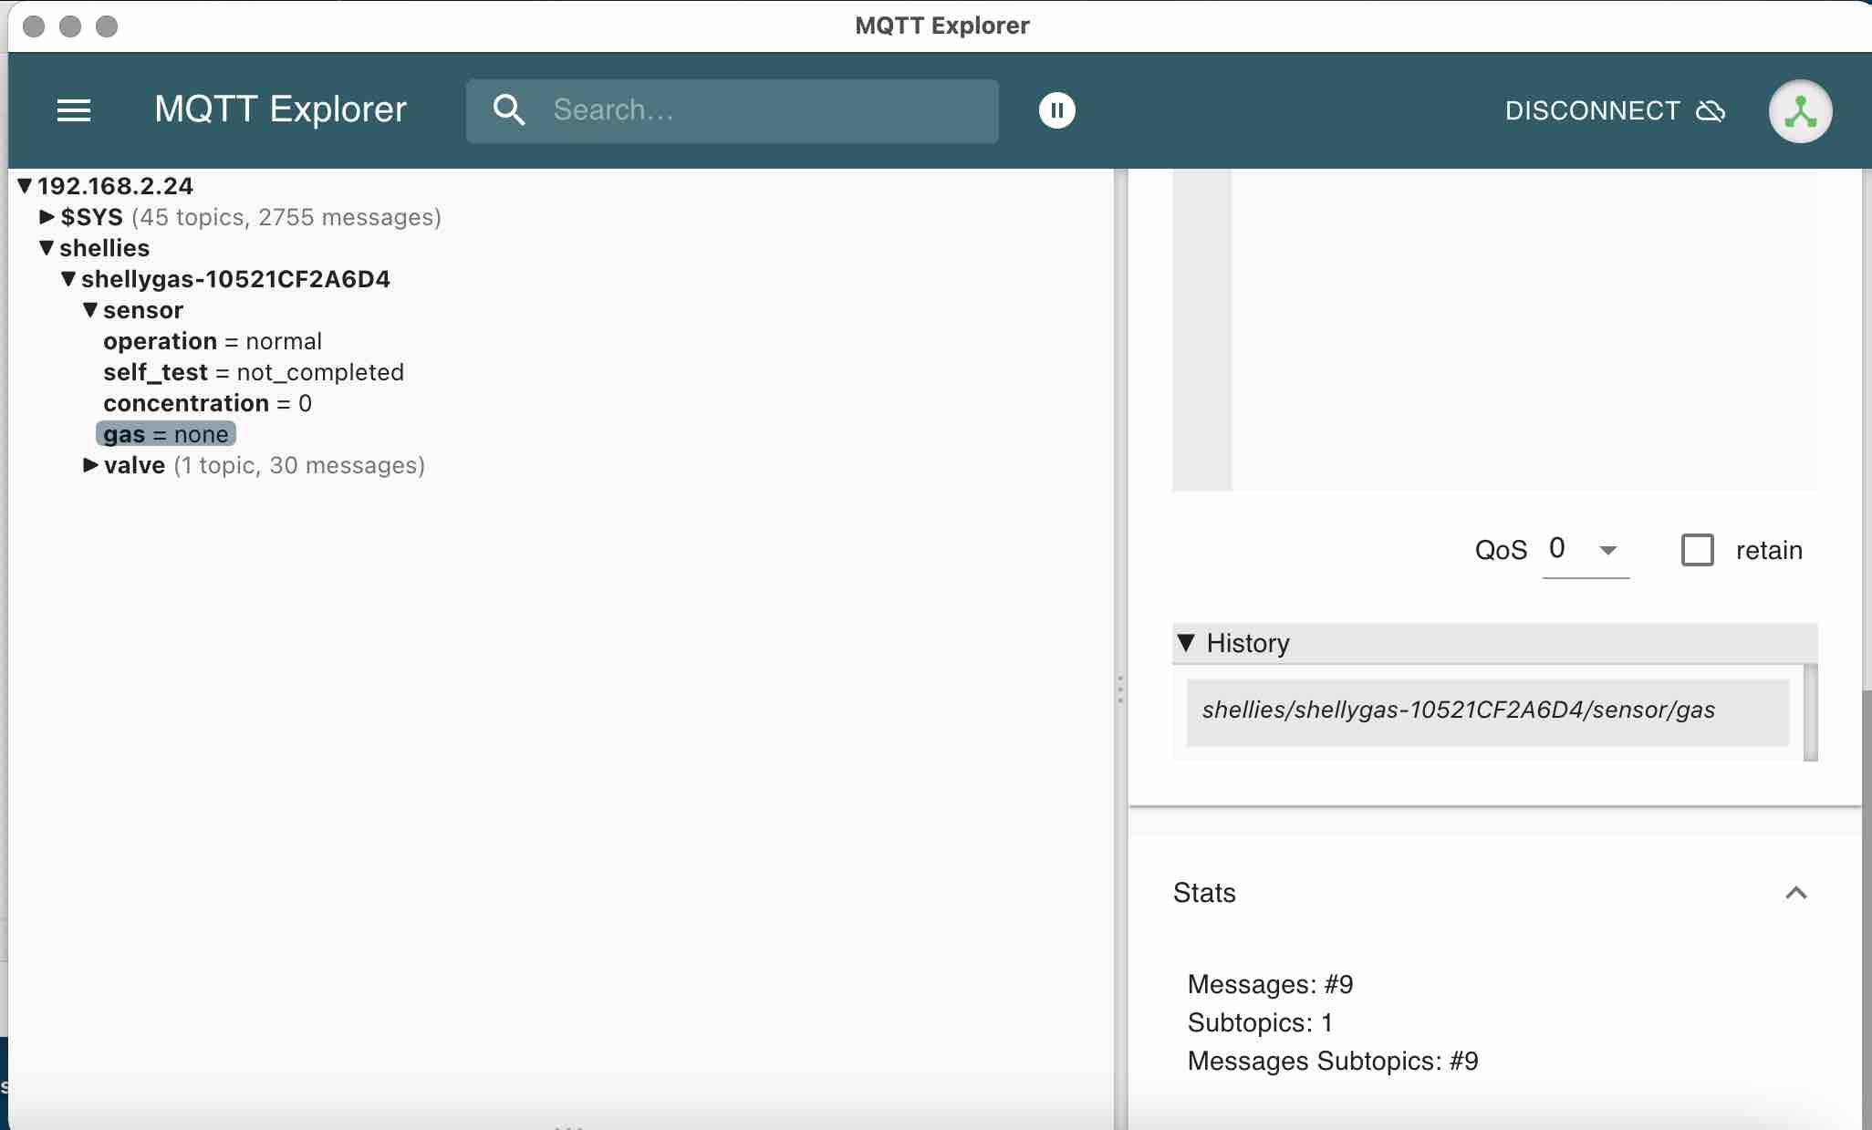Click the DISCONNECT button

1615,110
